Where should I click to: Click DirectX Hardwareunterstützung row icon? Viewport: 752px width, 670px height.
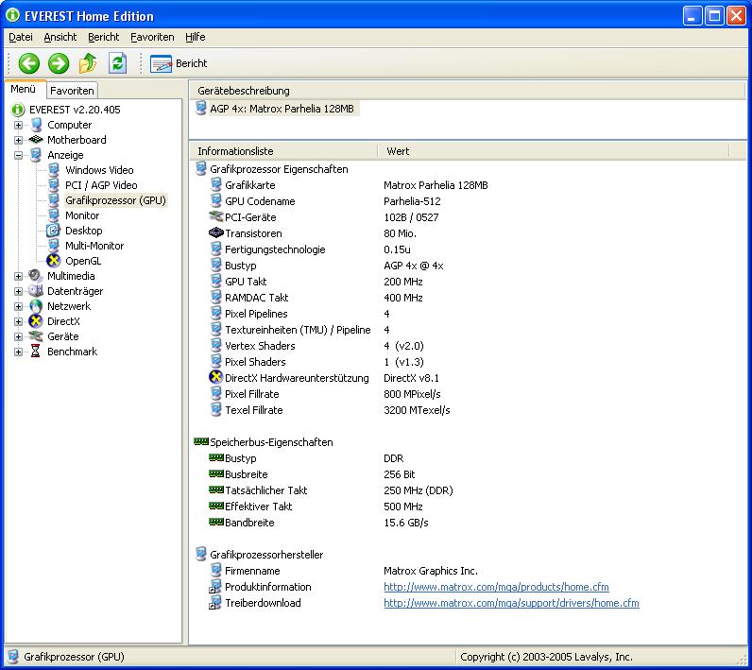215,377
